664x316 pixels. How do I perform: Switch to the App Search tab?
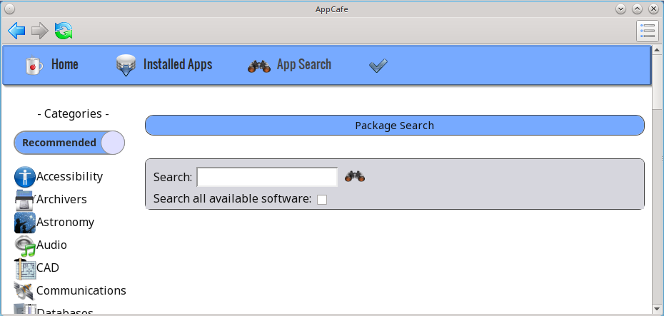click(x=304, y=65)
